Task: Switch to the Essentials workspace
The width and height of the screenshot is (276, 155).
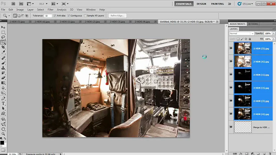Action: (184, 4)
